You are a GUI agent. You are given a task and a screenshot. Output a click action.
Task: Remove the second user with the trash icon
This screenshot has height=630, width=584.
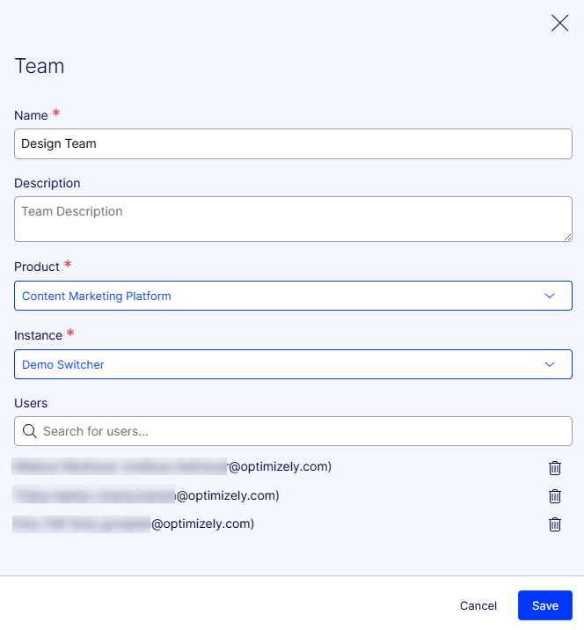pos(555,496)
